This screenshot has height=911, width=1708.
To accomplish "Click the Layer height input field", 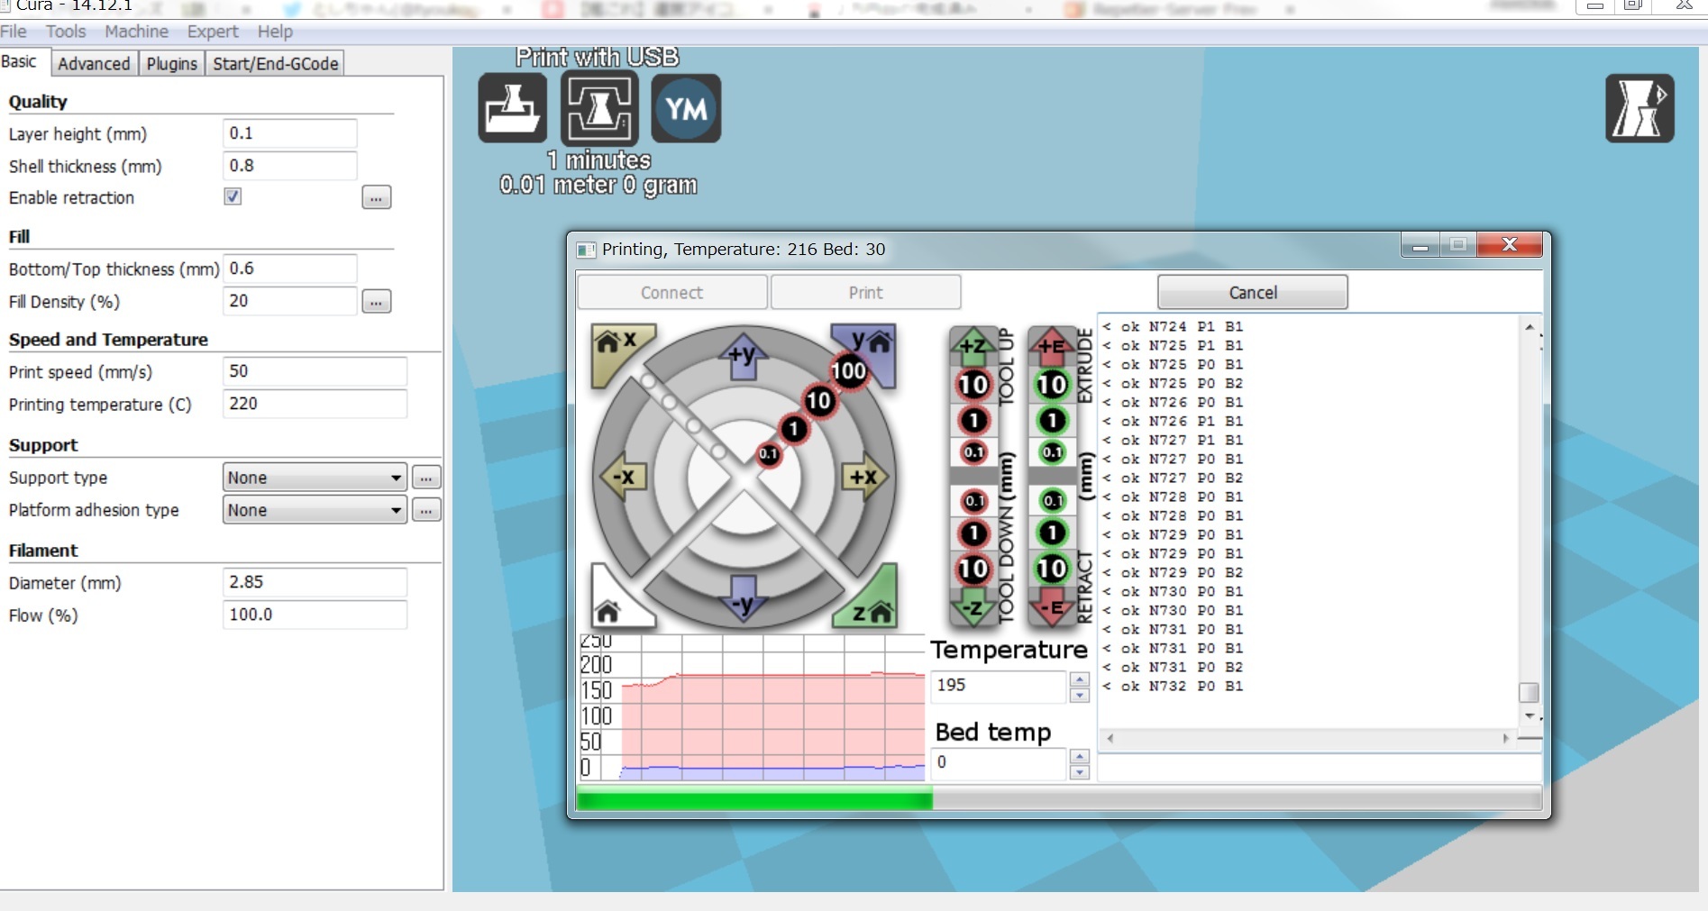I will click(289, 133).
